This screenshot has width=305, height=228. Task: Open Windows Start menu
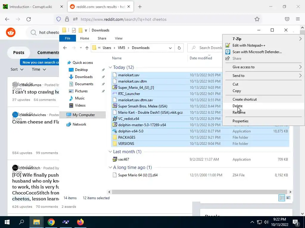7,222
